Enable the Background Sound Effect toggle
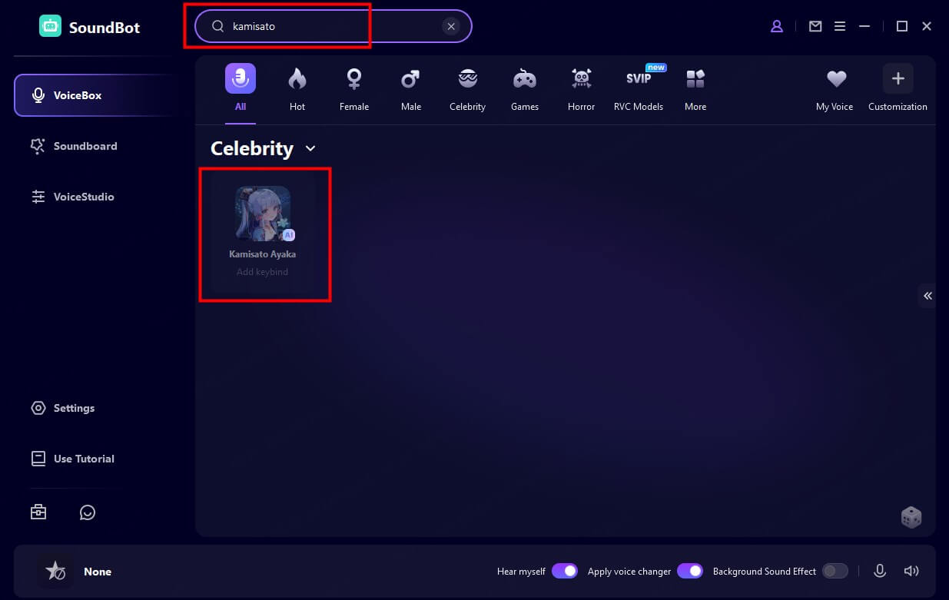949x600 pixels. 835,571
